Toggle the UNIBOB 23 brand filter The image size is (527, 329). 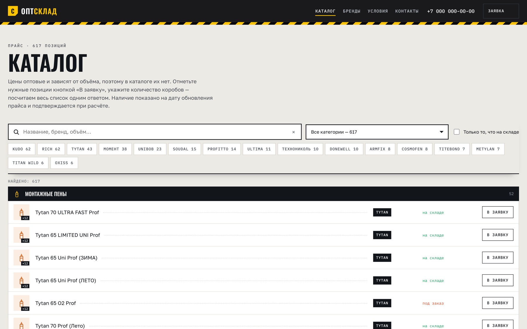coord(150,149)
